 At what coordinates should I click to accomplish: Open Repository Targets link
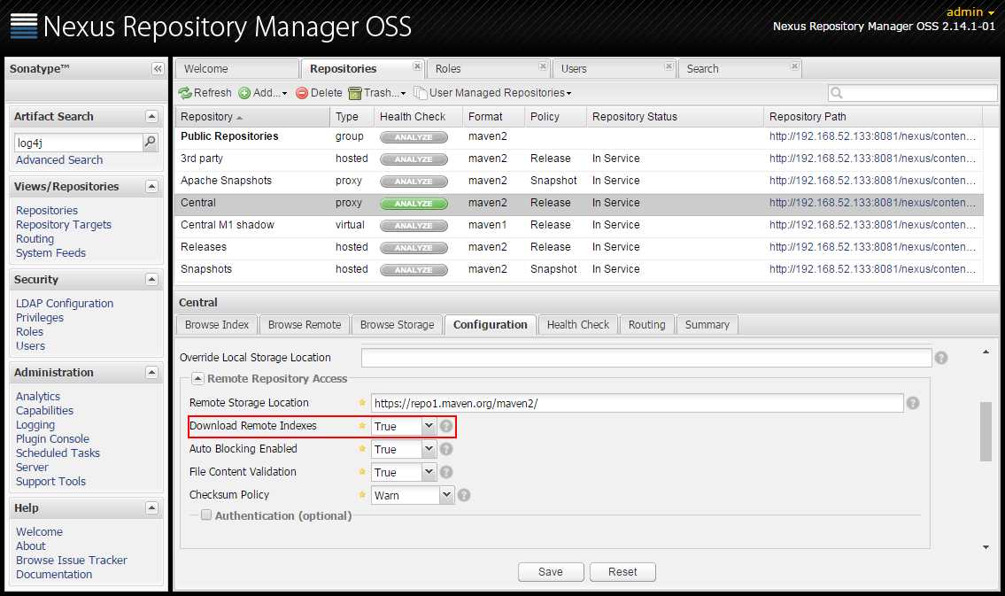[x=64, y=225]
